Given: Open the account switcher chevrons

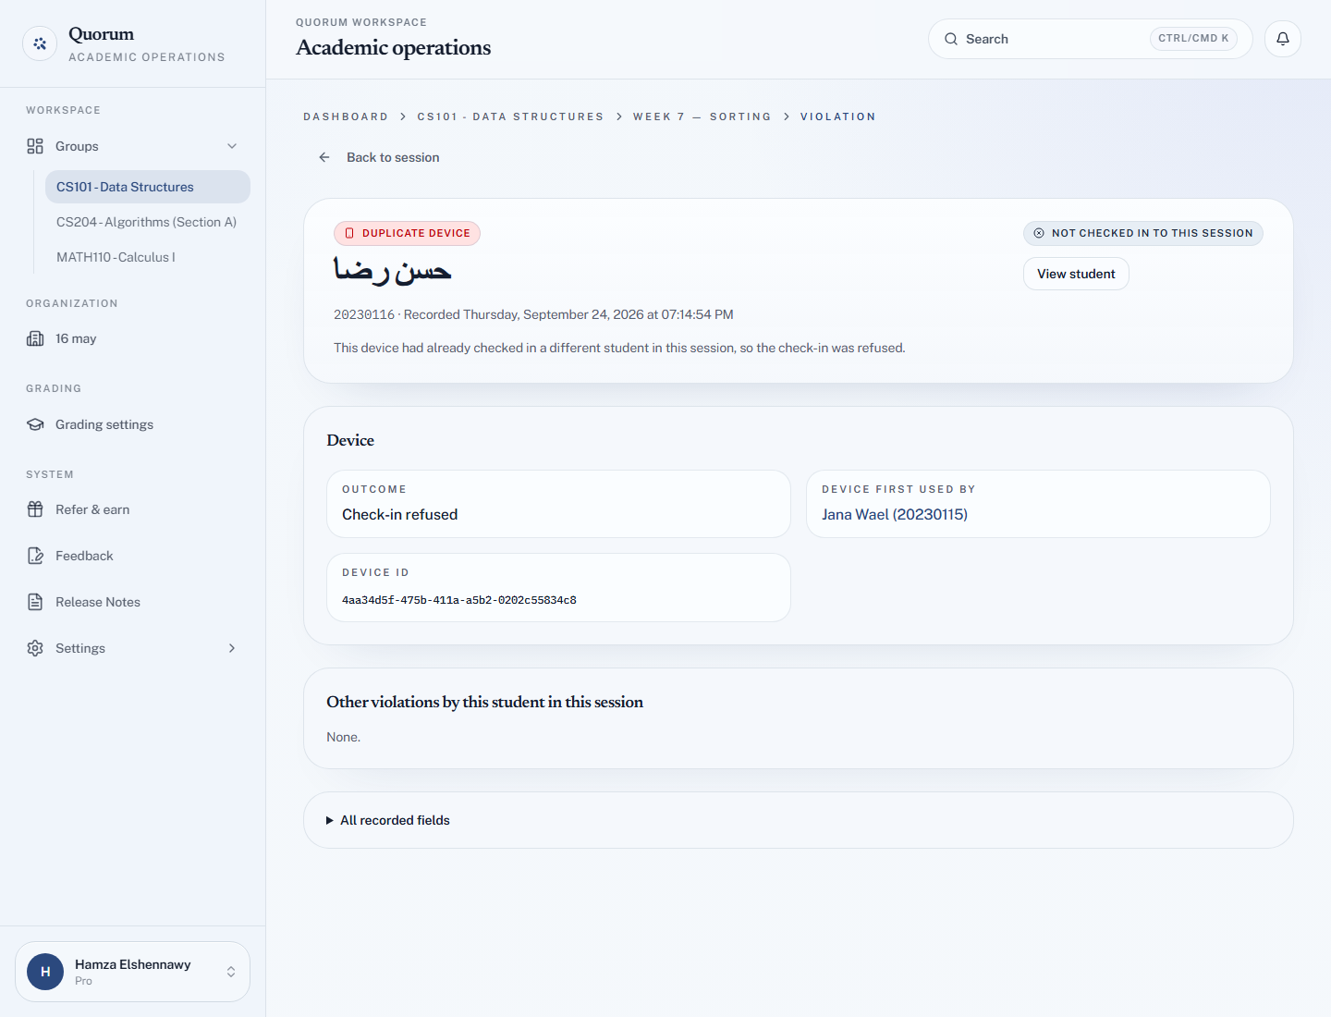Looking at the screenshot, I should 231,972.
